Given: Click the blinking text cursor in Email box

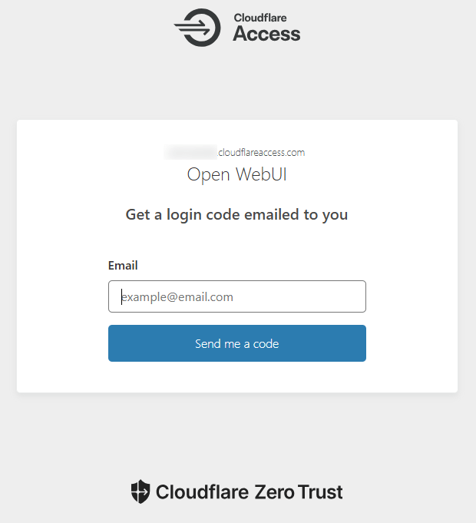Looking at the screenshot, I should pyautogui.click(x=121, y=297).
